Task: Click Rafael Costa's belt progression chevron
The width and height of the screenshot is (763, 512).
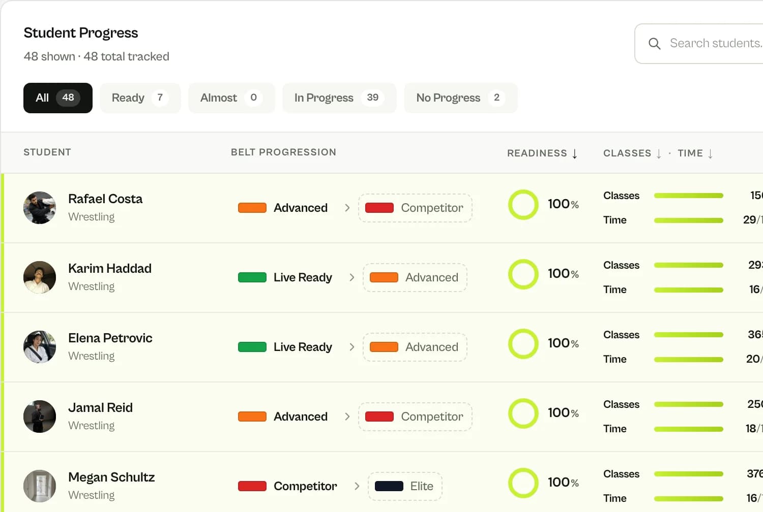Action: [347, 208]
